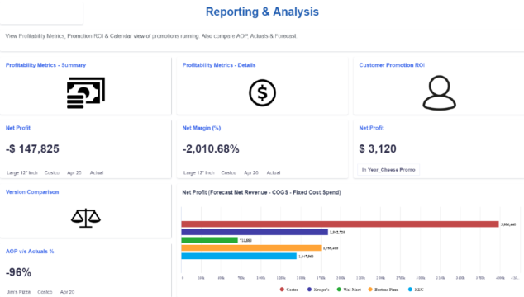Open Profitability Metrics - Summary link
This screenshot has height=297, width=524.
click(45, 65)
